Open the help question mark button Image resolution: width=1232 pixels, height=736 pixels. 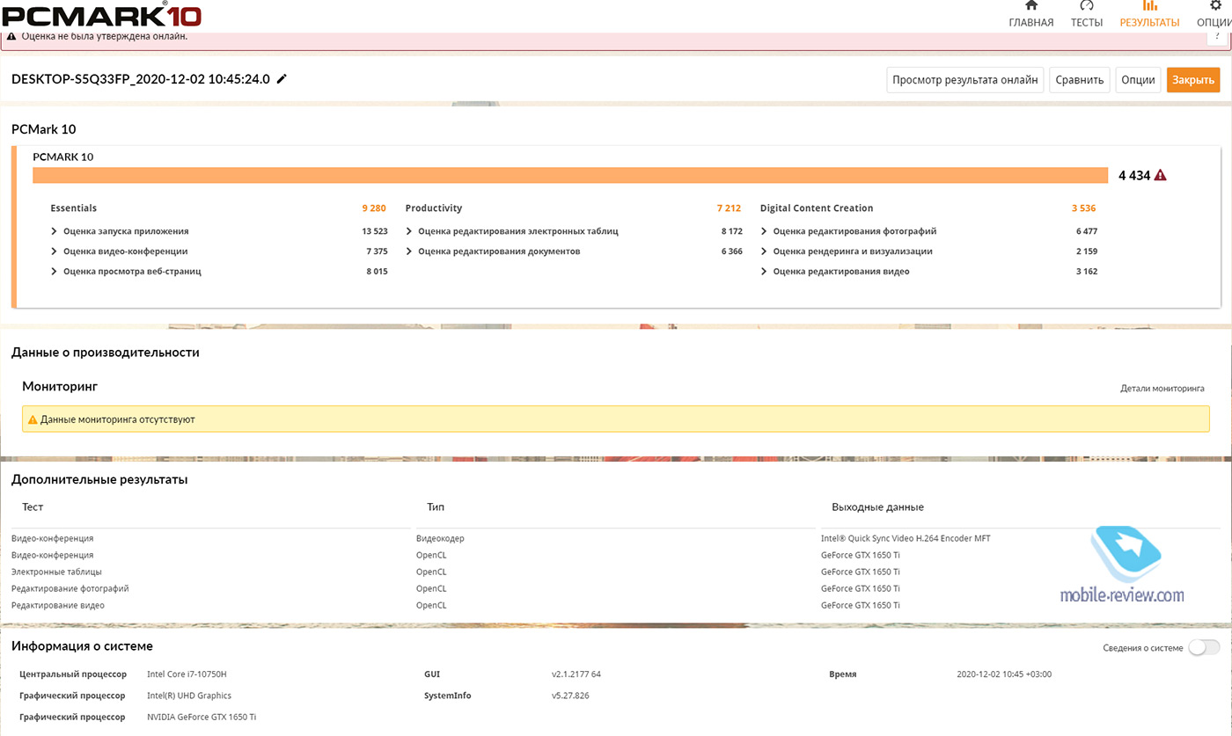pos(1218,37)
